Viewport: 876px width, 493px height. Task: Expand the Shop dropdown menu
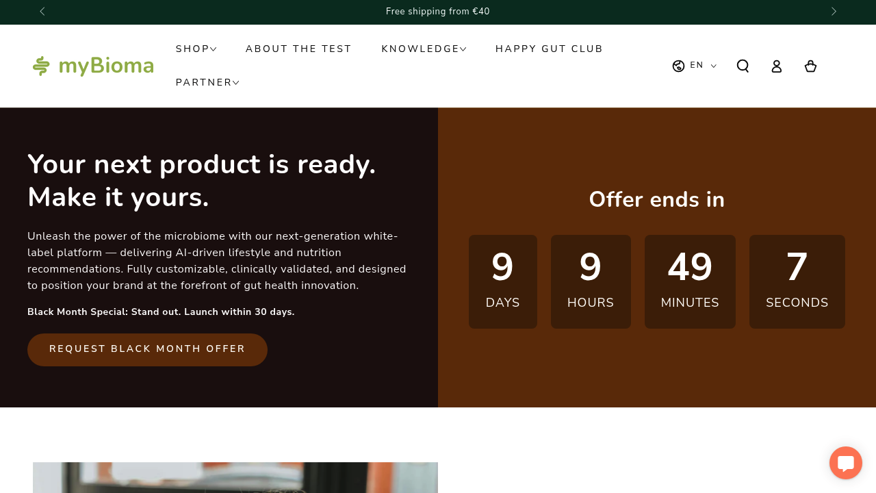click(x=196, y=49)
